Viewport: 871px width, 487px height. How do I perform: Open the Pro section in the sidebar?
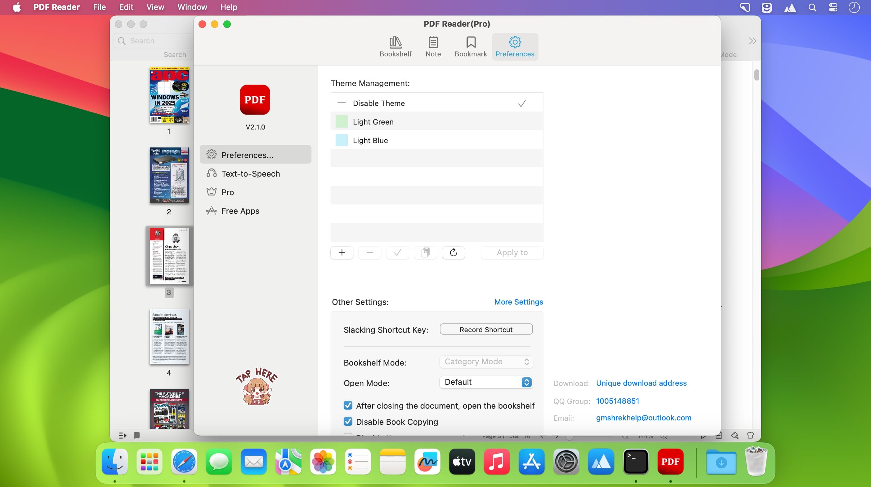(x=255, y=192)
